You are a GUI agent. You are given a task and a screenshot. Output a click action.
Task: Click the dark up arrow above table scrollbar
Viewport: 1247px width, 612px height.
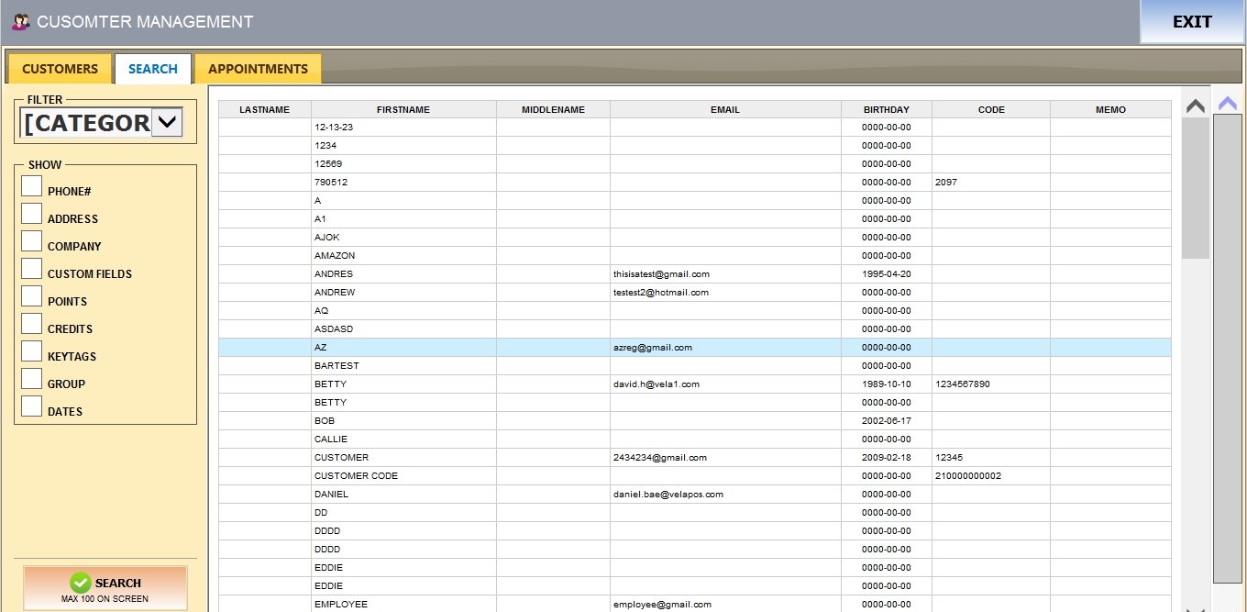click(x=1195, y=106)
